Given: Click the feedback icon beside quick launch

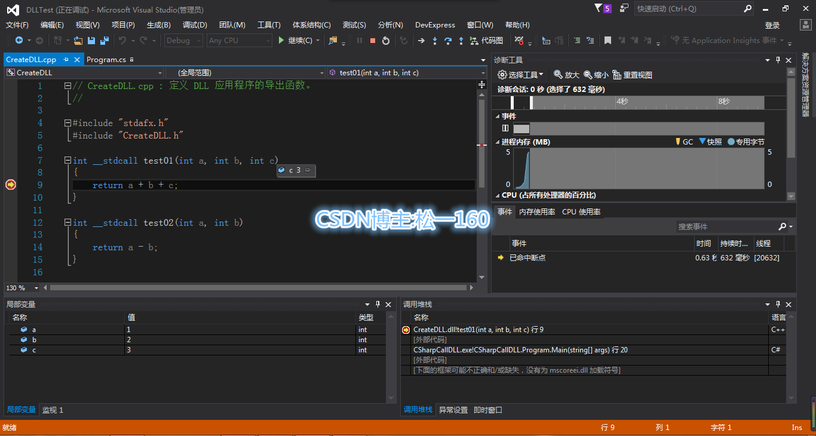Looking at the screenshot, I should pyautogui.click(x=624, y=8).
